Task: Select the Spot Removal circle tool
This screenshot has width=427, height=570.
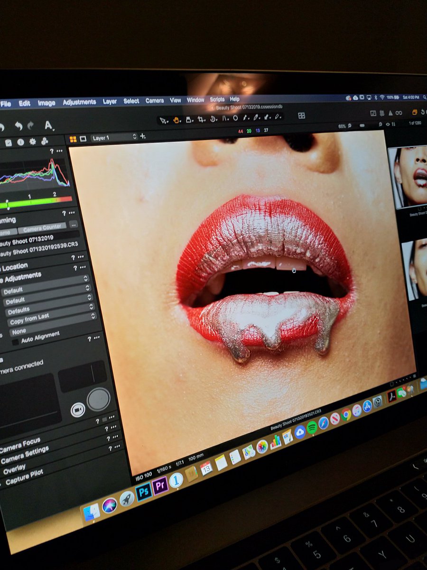Action: (235, 118)
